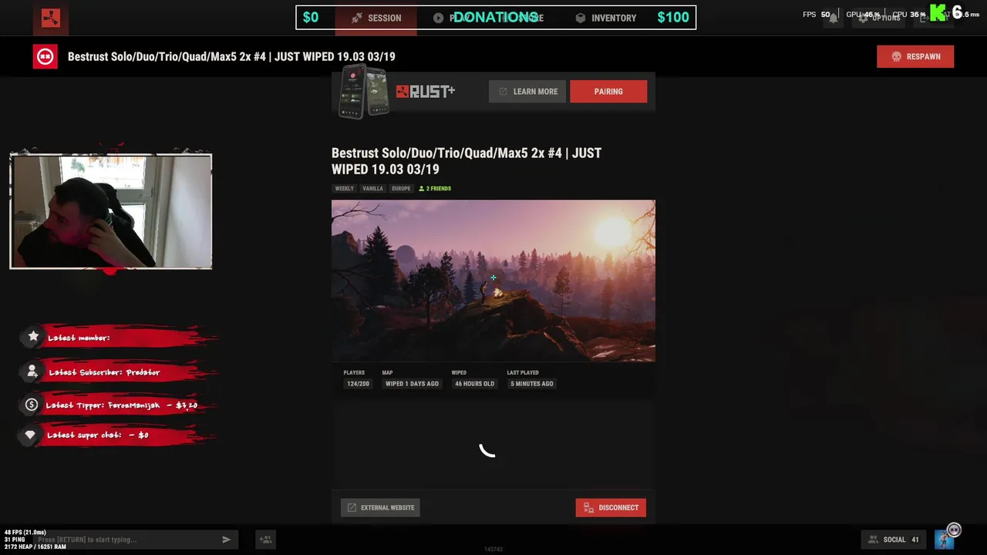
Task: Click the WIPED 1 DAYS AGO map value
Action: point(412,383)
